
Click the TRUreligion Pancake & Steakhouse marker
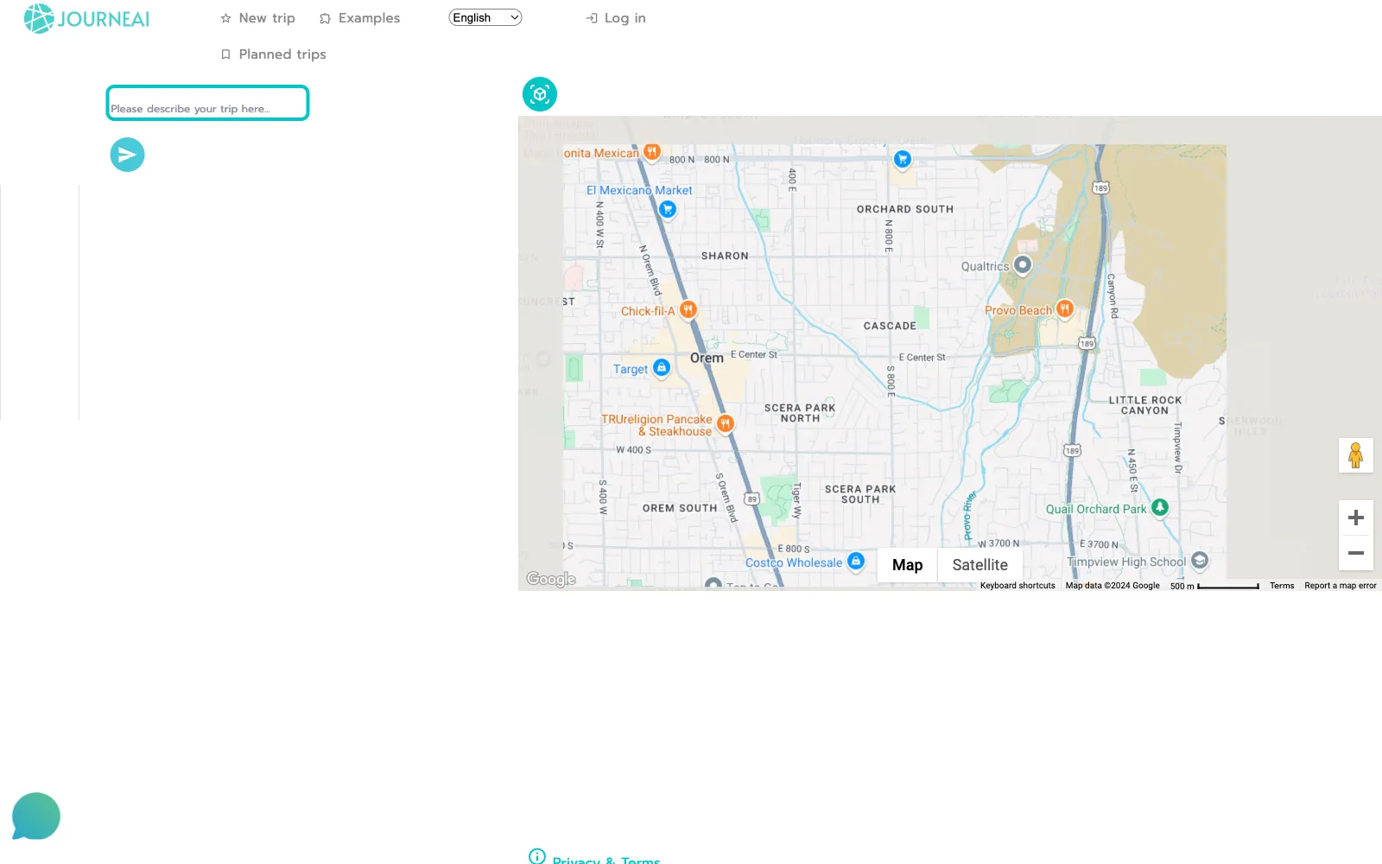[x=726, y=423]
